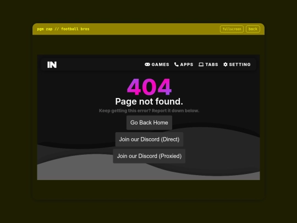
Task: Open the GAMES menu item
Action: click(157, 64)
